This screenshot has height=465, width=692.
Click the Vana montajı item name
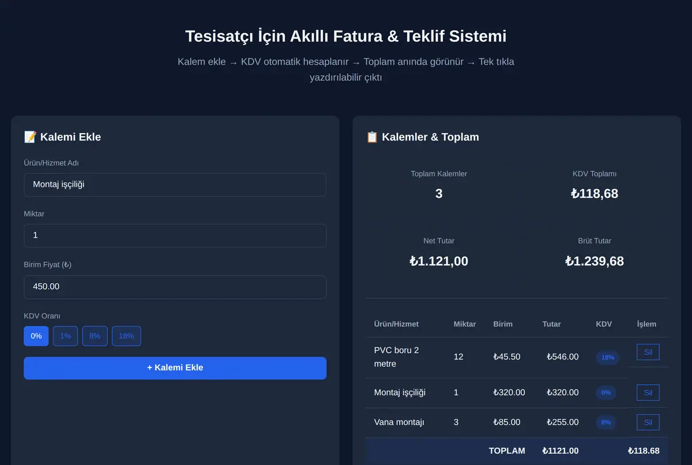point(399,422)
